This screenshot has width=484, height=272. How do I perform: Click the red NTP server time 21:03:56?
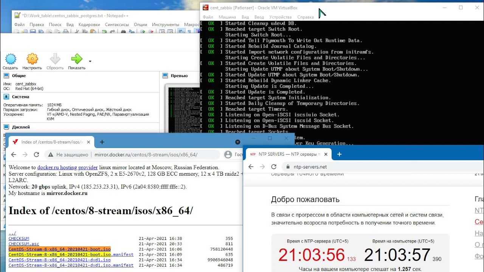[x=312, y=255]
